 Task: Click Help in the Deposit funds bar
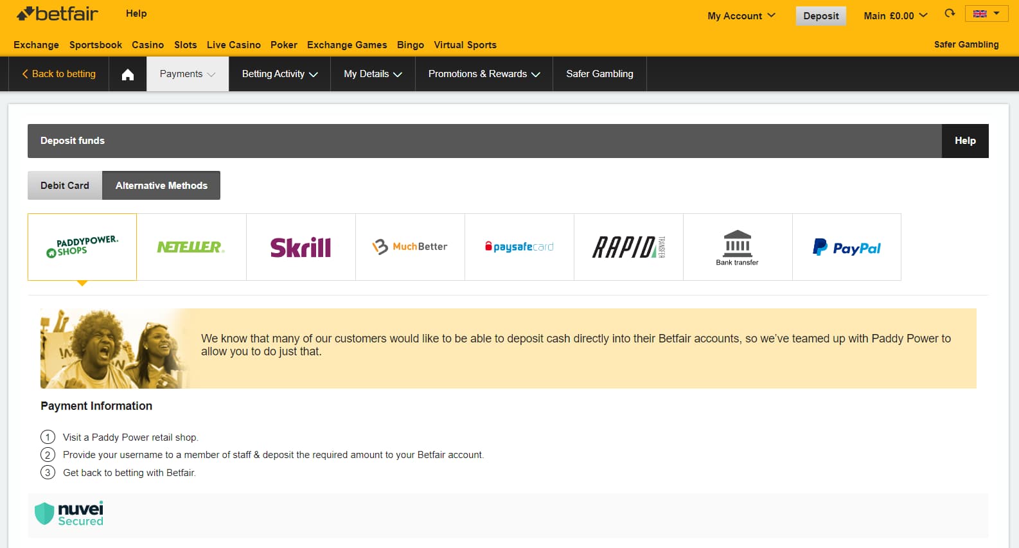[x=965, y=141]
